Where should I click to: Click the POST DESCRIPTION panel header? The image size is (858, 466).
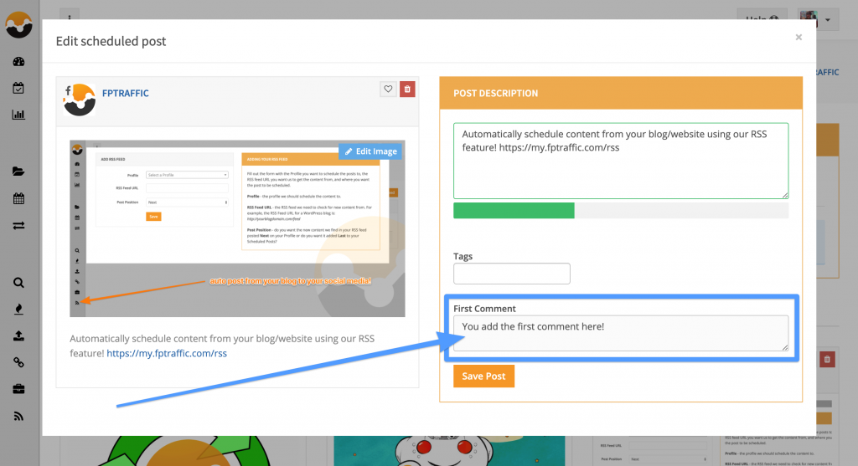[x=621, y=93]
